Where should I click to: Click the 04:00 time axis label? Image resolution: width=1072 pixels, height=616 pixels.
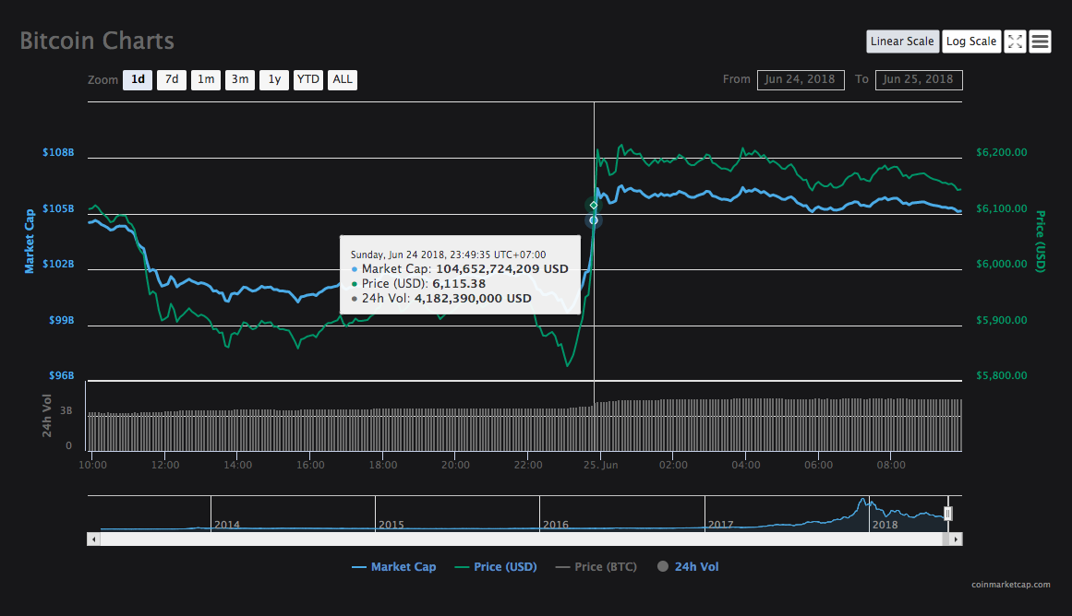tap(746, 465)
